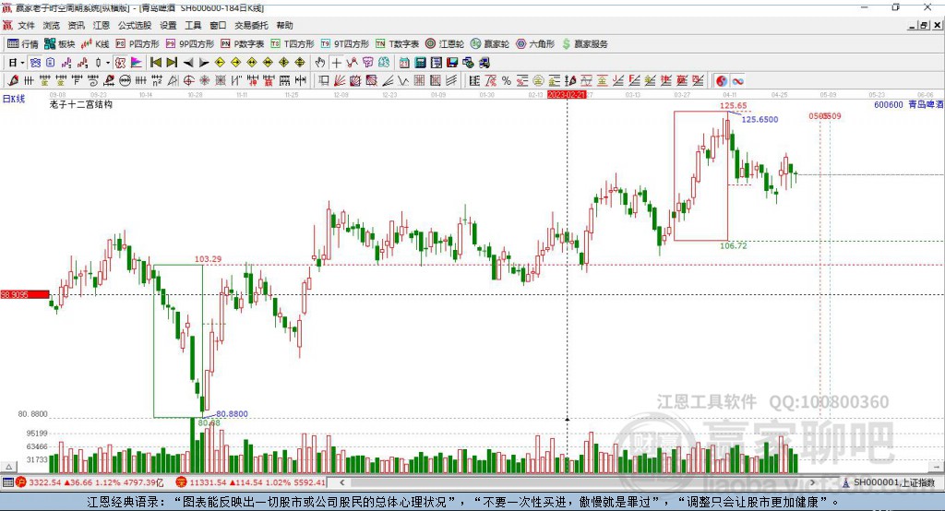This screenshot has width=945, height=511.
Task: Open the 文件 menu
Action: (x=27, y=25)
